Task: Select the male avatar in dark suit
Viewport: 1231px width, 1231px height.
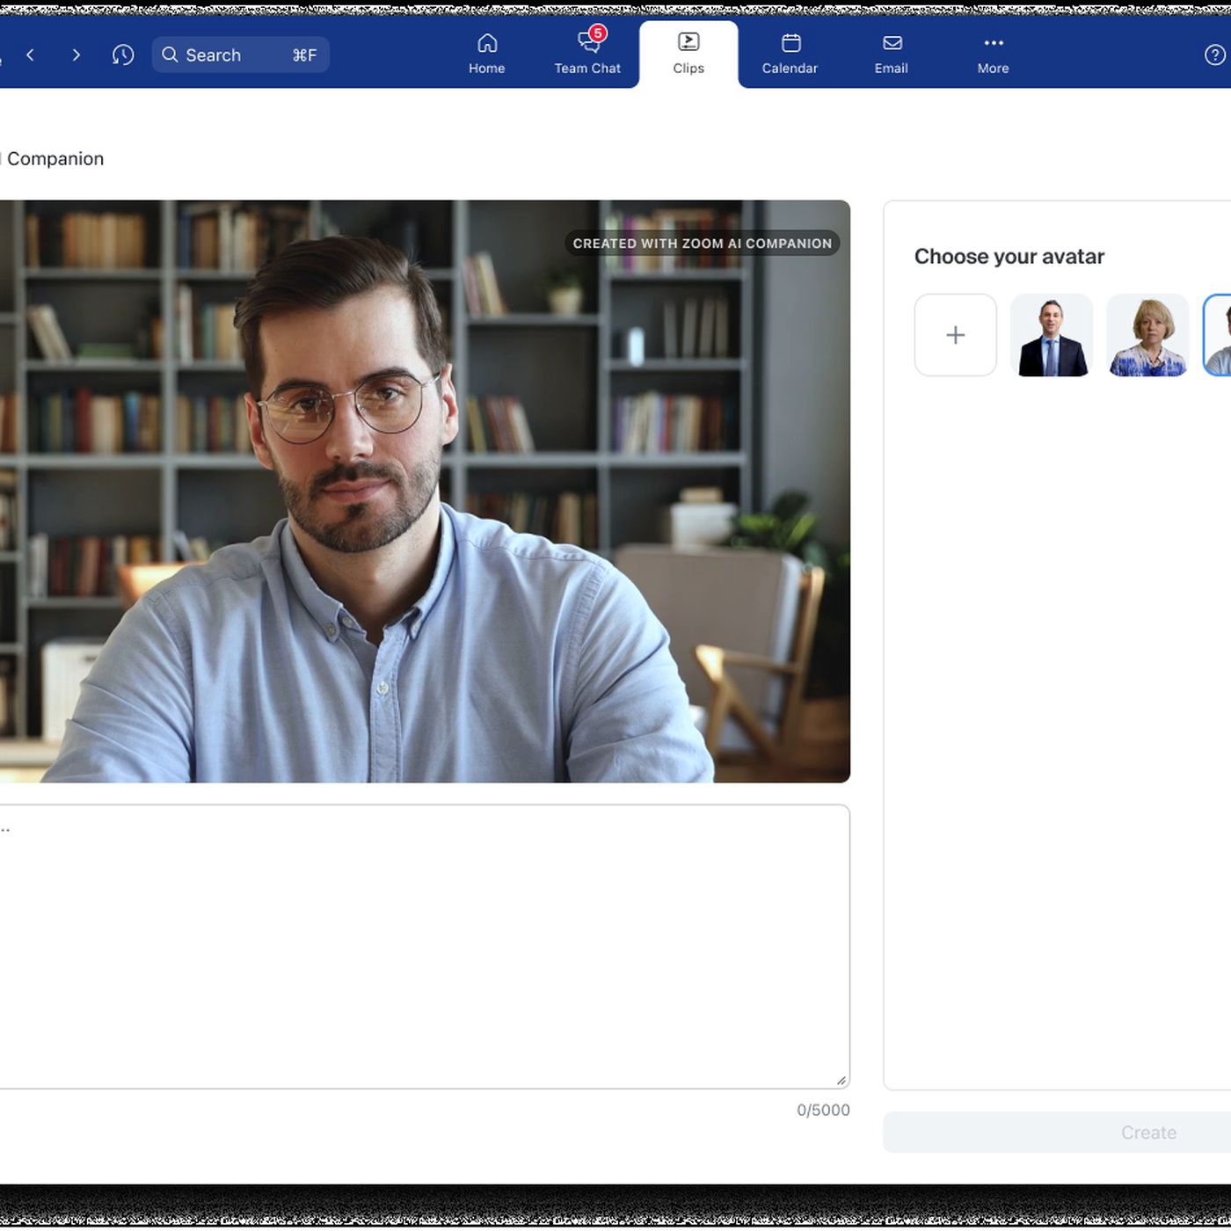Action: coord(1053,335)
